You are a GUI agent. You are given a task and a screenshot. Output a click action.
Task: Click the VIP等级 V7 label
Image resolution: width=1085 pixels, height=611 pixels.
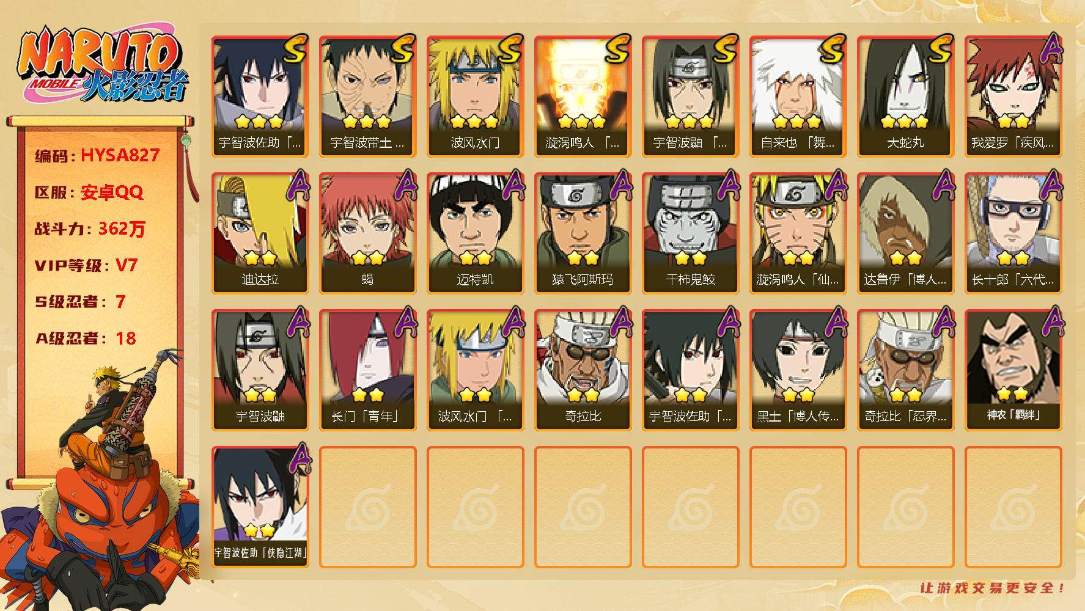(86, 265)
